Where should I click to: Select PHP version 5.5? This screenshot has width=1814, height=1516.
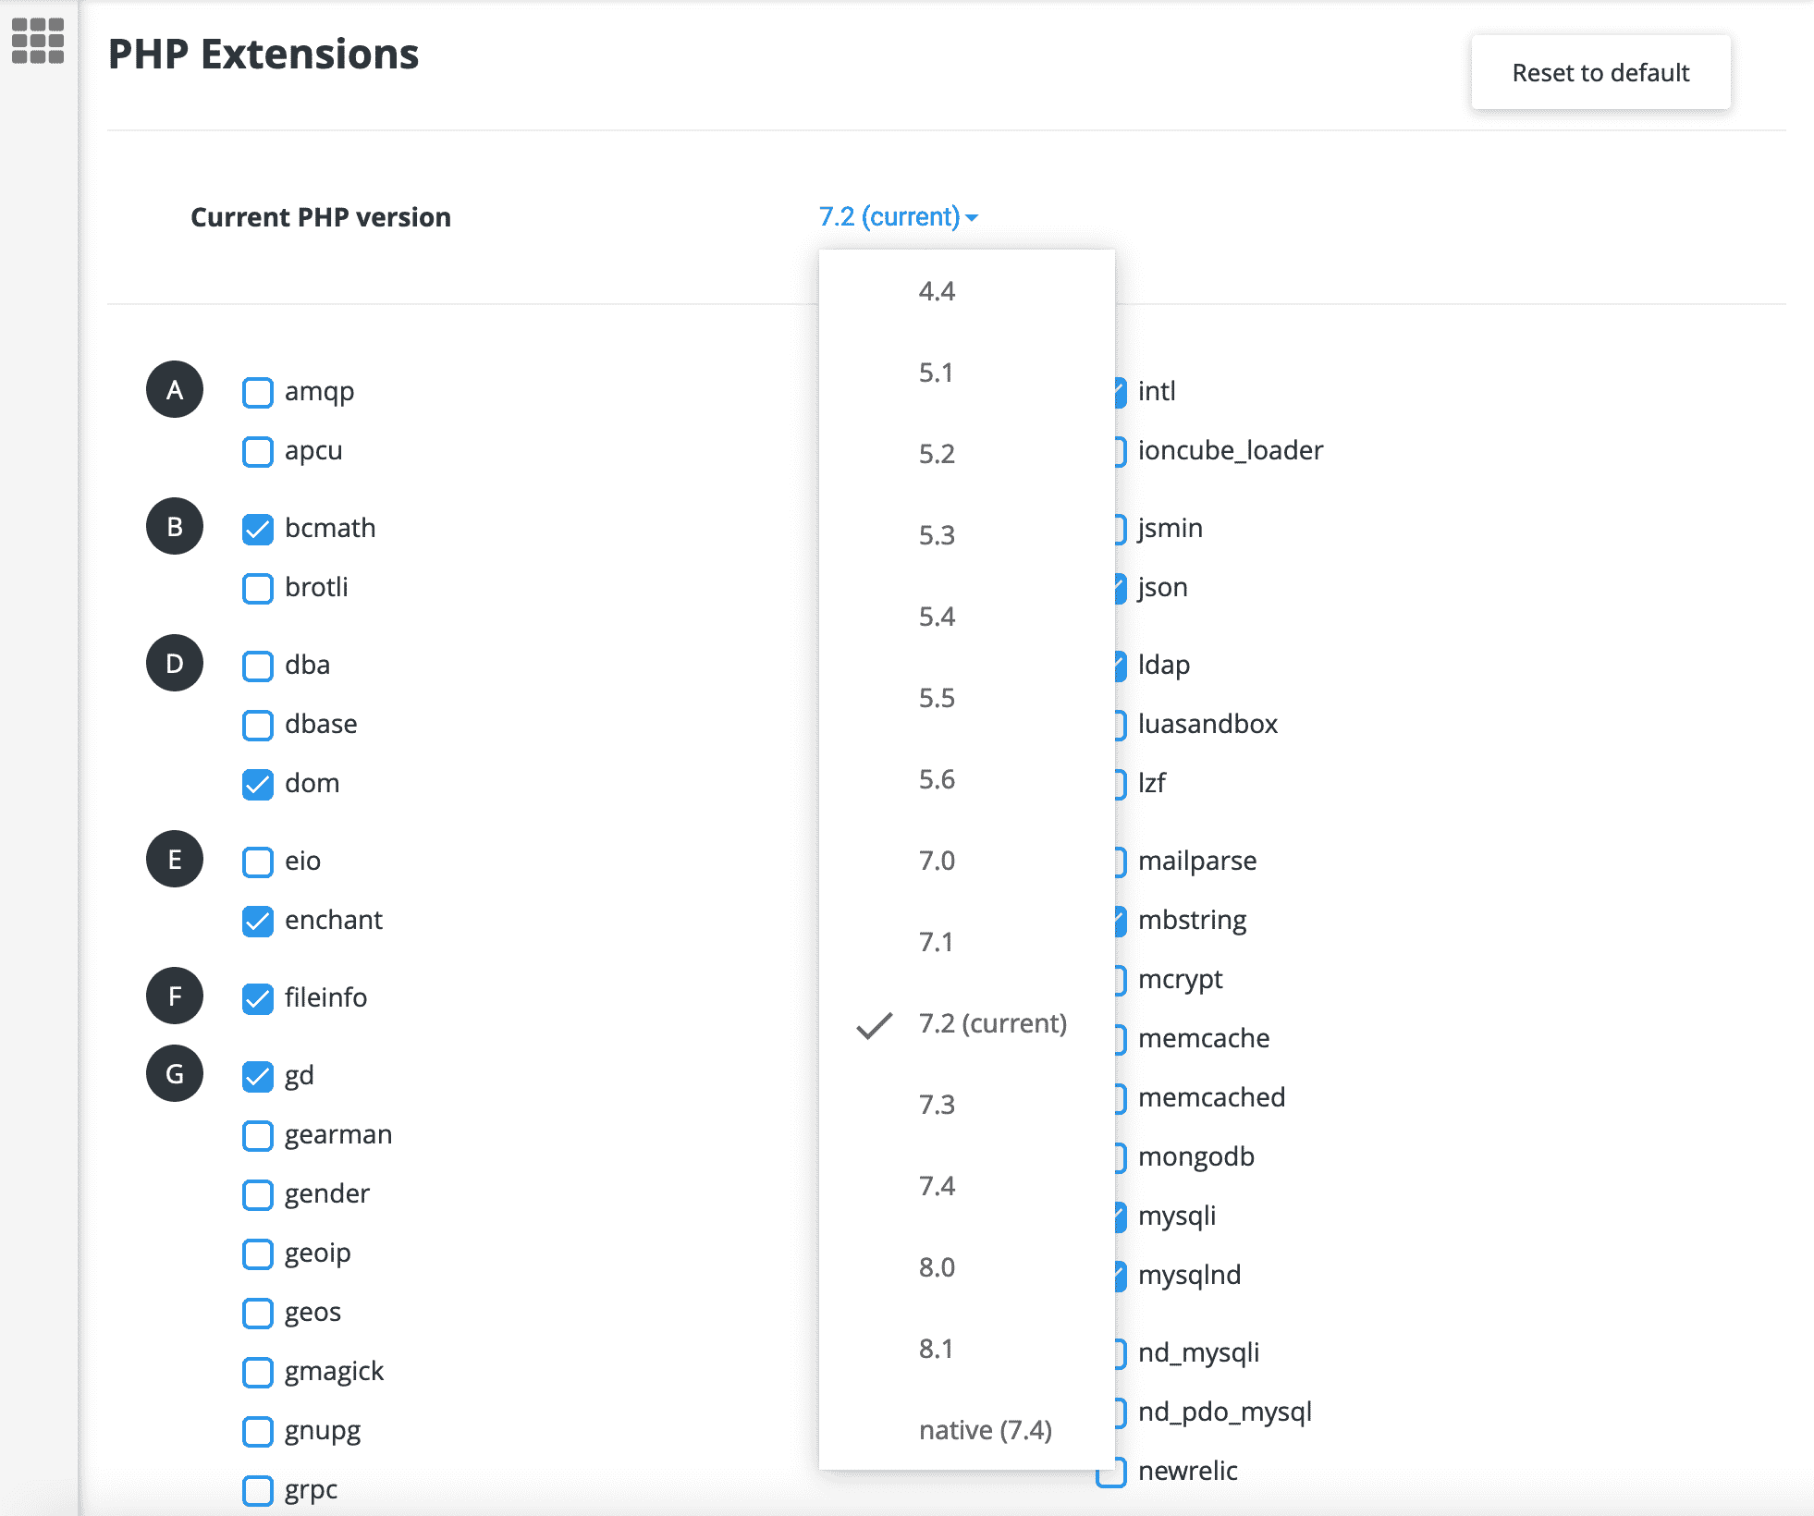tap(966, 698)
